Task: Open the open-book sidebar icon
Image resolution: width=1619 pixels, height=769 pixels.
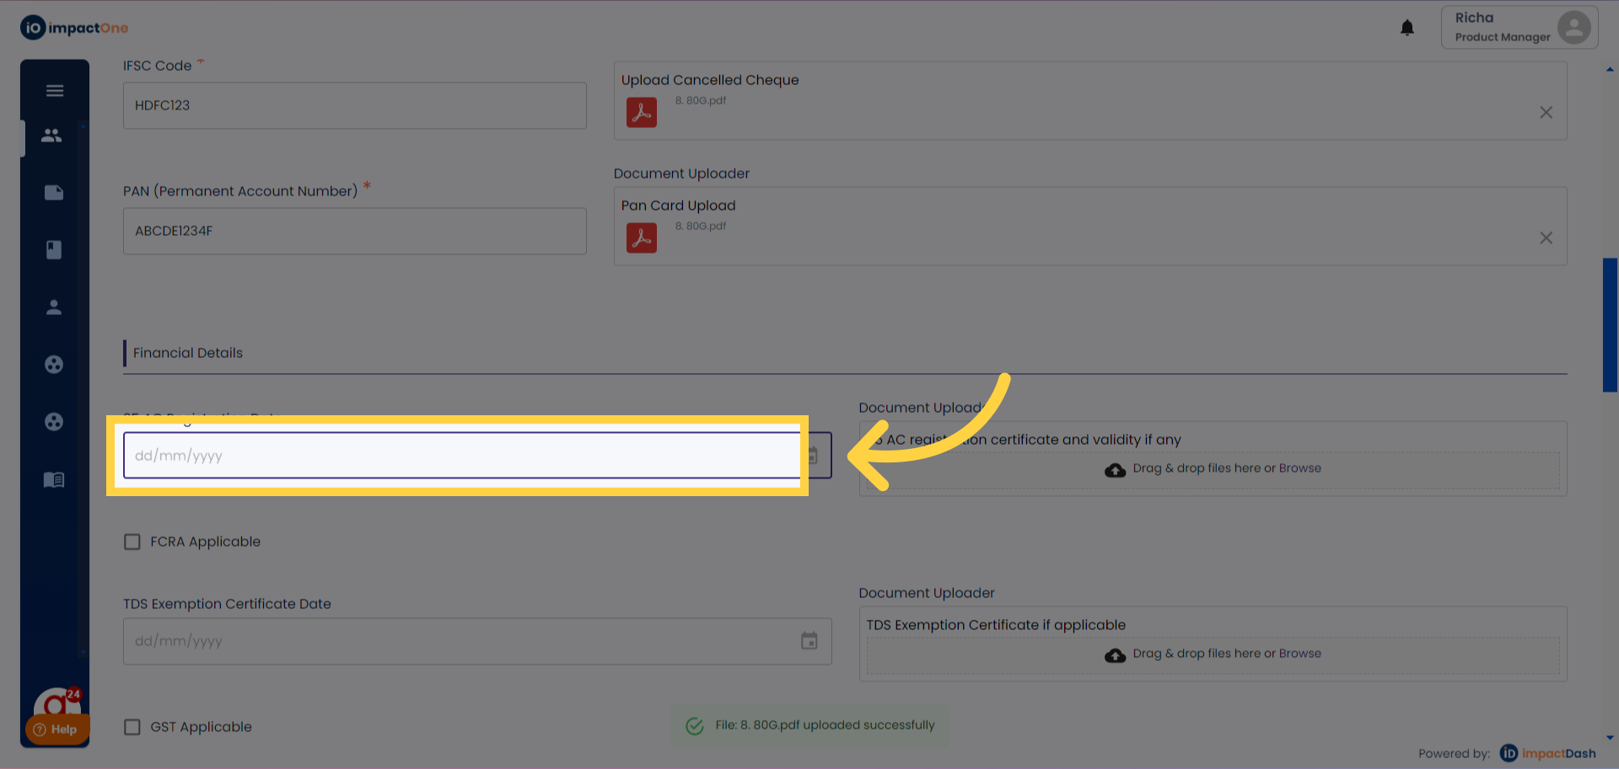Action: click(x=54, y=479)
